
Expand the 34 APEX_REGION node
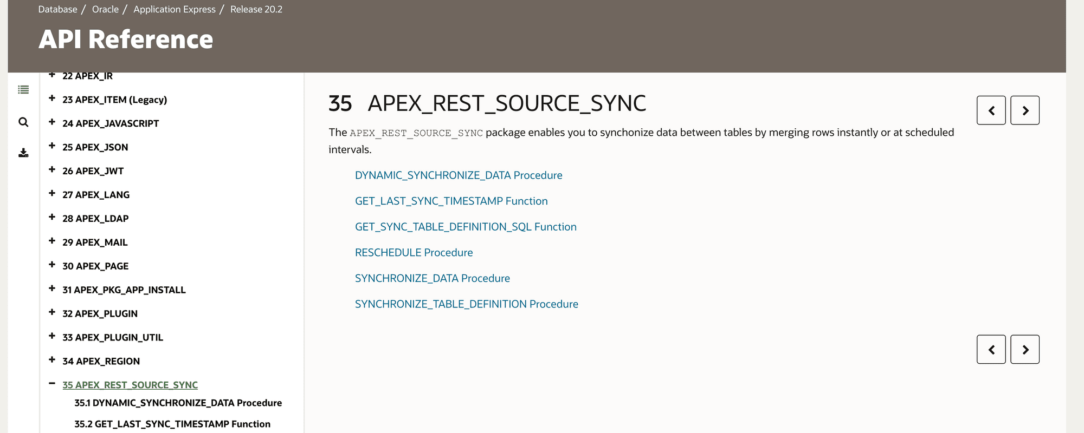(x=52, y=360)
